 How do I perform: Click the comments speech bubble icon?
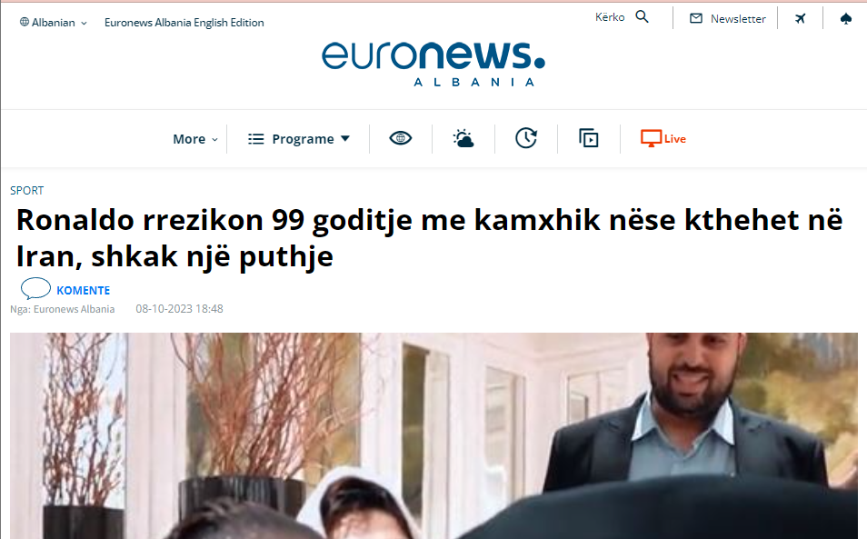point(35,288)
